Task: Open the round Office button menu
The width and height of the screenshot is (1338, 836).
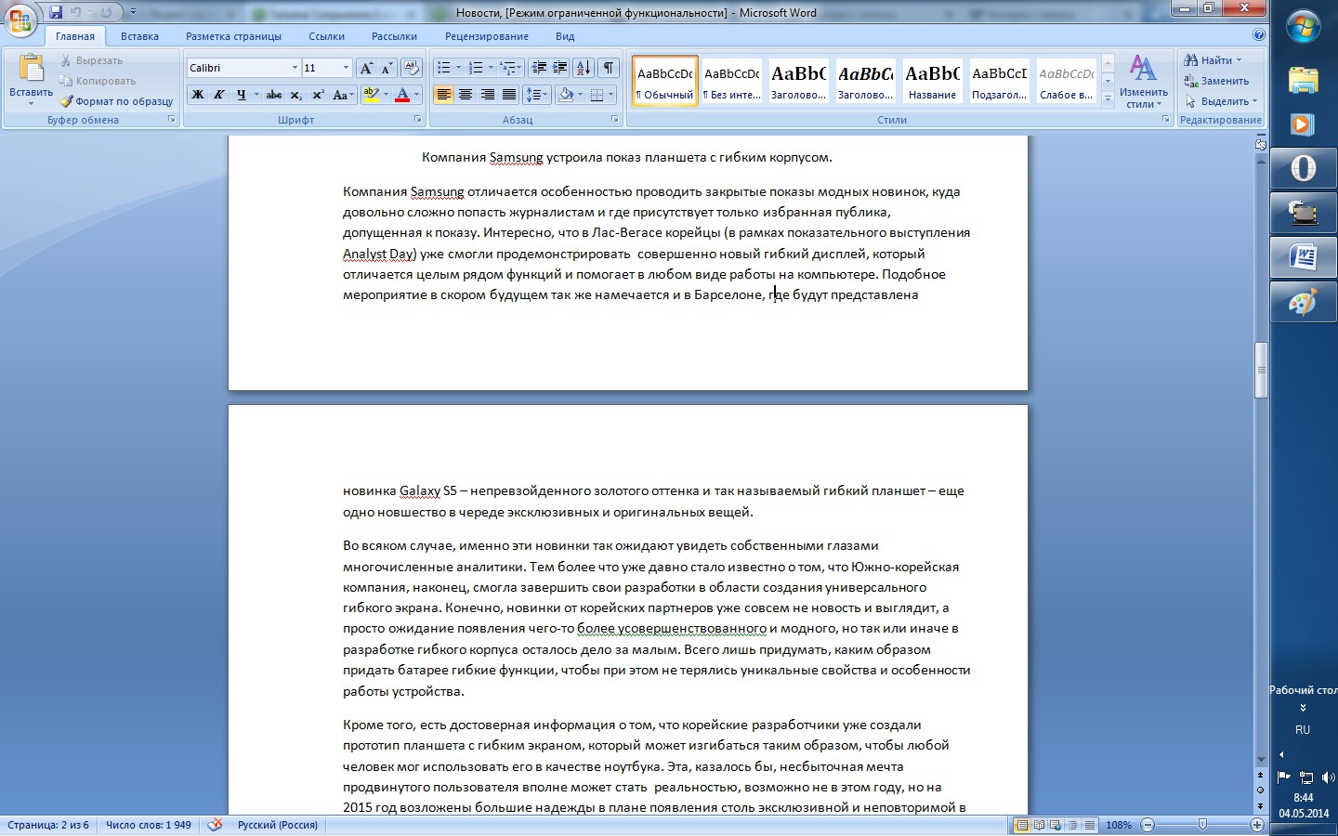Action: point(20,19)
